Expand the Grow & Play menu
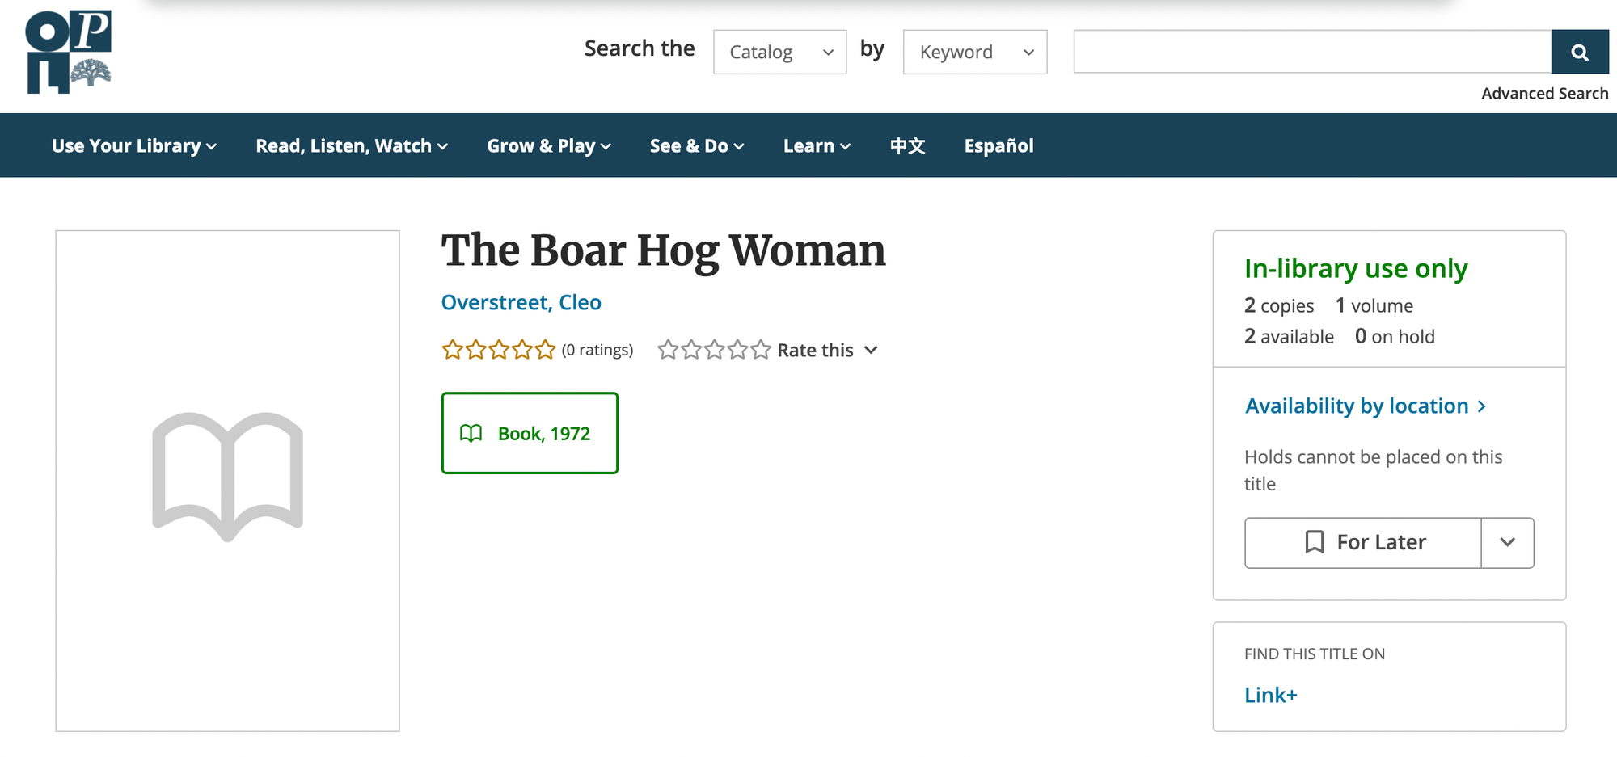 [x=548, y=146]
